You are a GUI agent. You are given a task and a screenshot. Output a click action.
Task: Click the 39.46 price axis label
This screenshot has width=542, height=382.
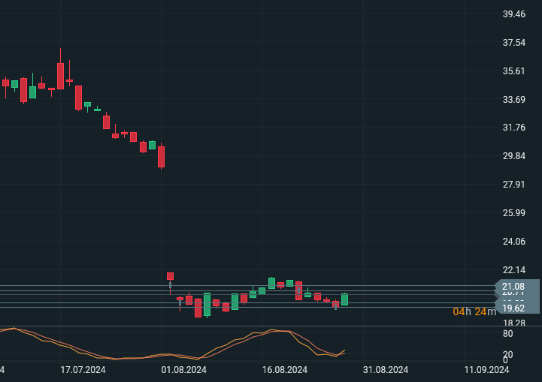coord(513,14)
